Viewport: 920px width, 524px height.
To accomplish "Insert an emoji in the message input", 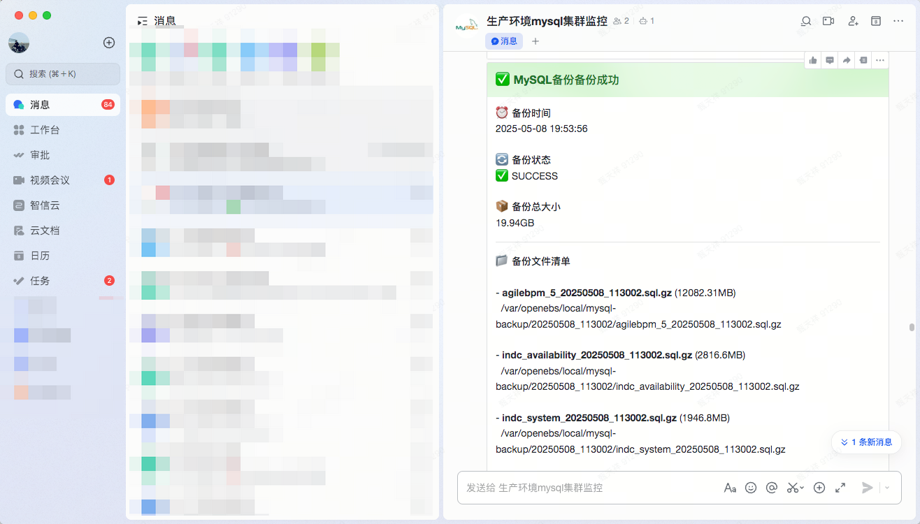I will click(x=751, y=487).
